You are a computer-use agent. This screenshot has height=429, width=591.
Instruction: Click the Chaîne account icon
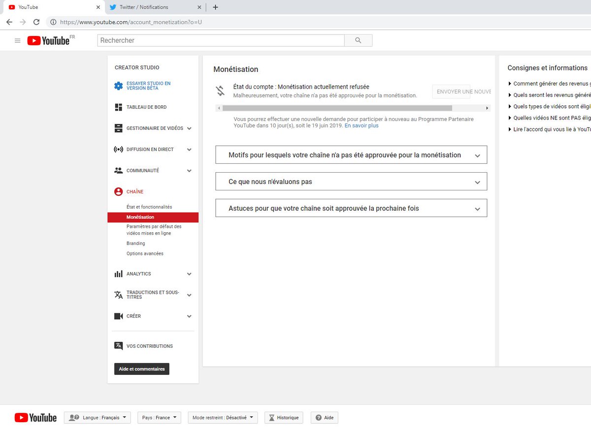(118, 192)
